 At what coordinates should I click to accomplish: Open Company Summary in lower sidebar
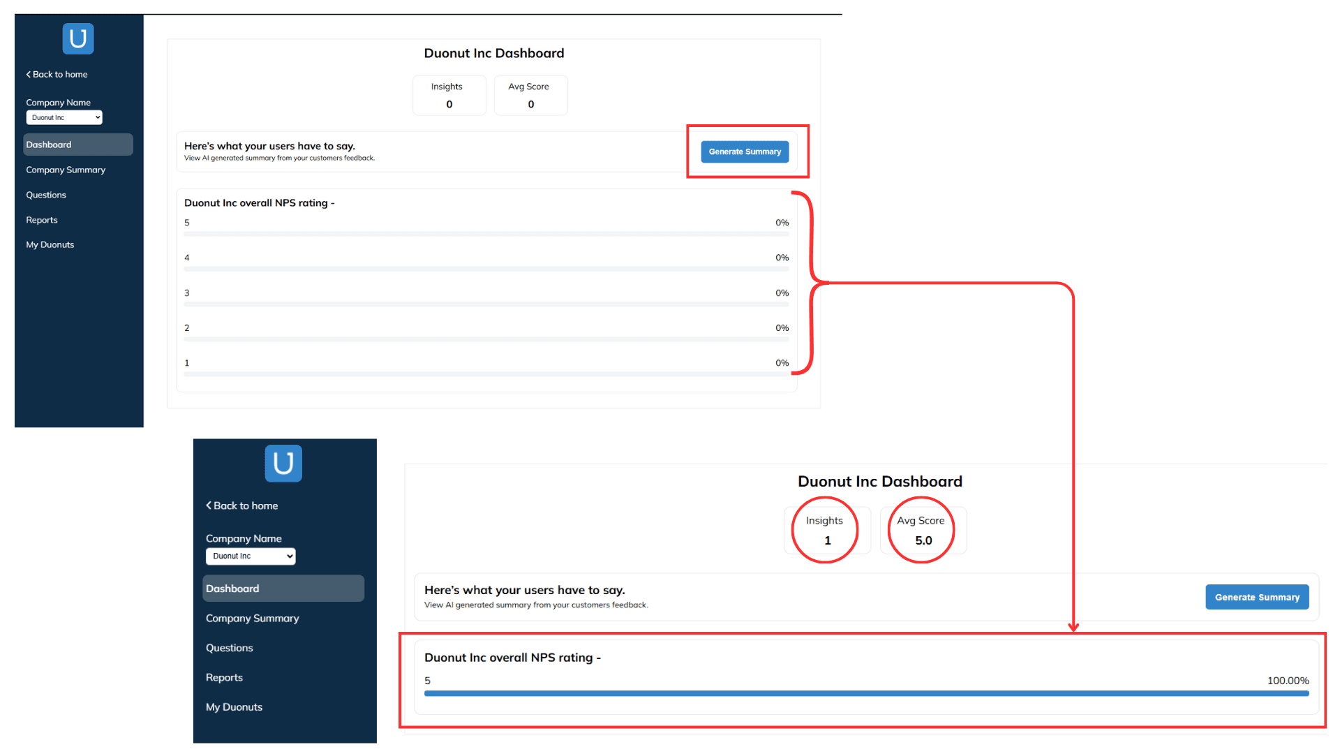click(x=252, y=619)
